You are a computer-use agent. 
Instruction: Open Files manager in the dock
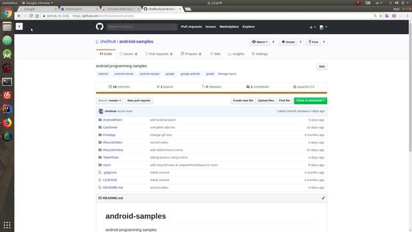[7, 26]
